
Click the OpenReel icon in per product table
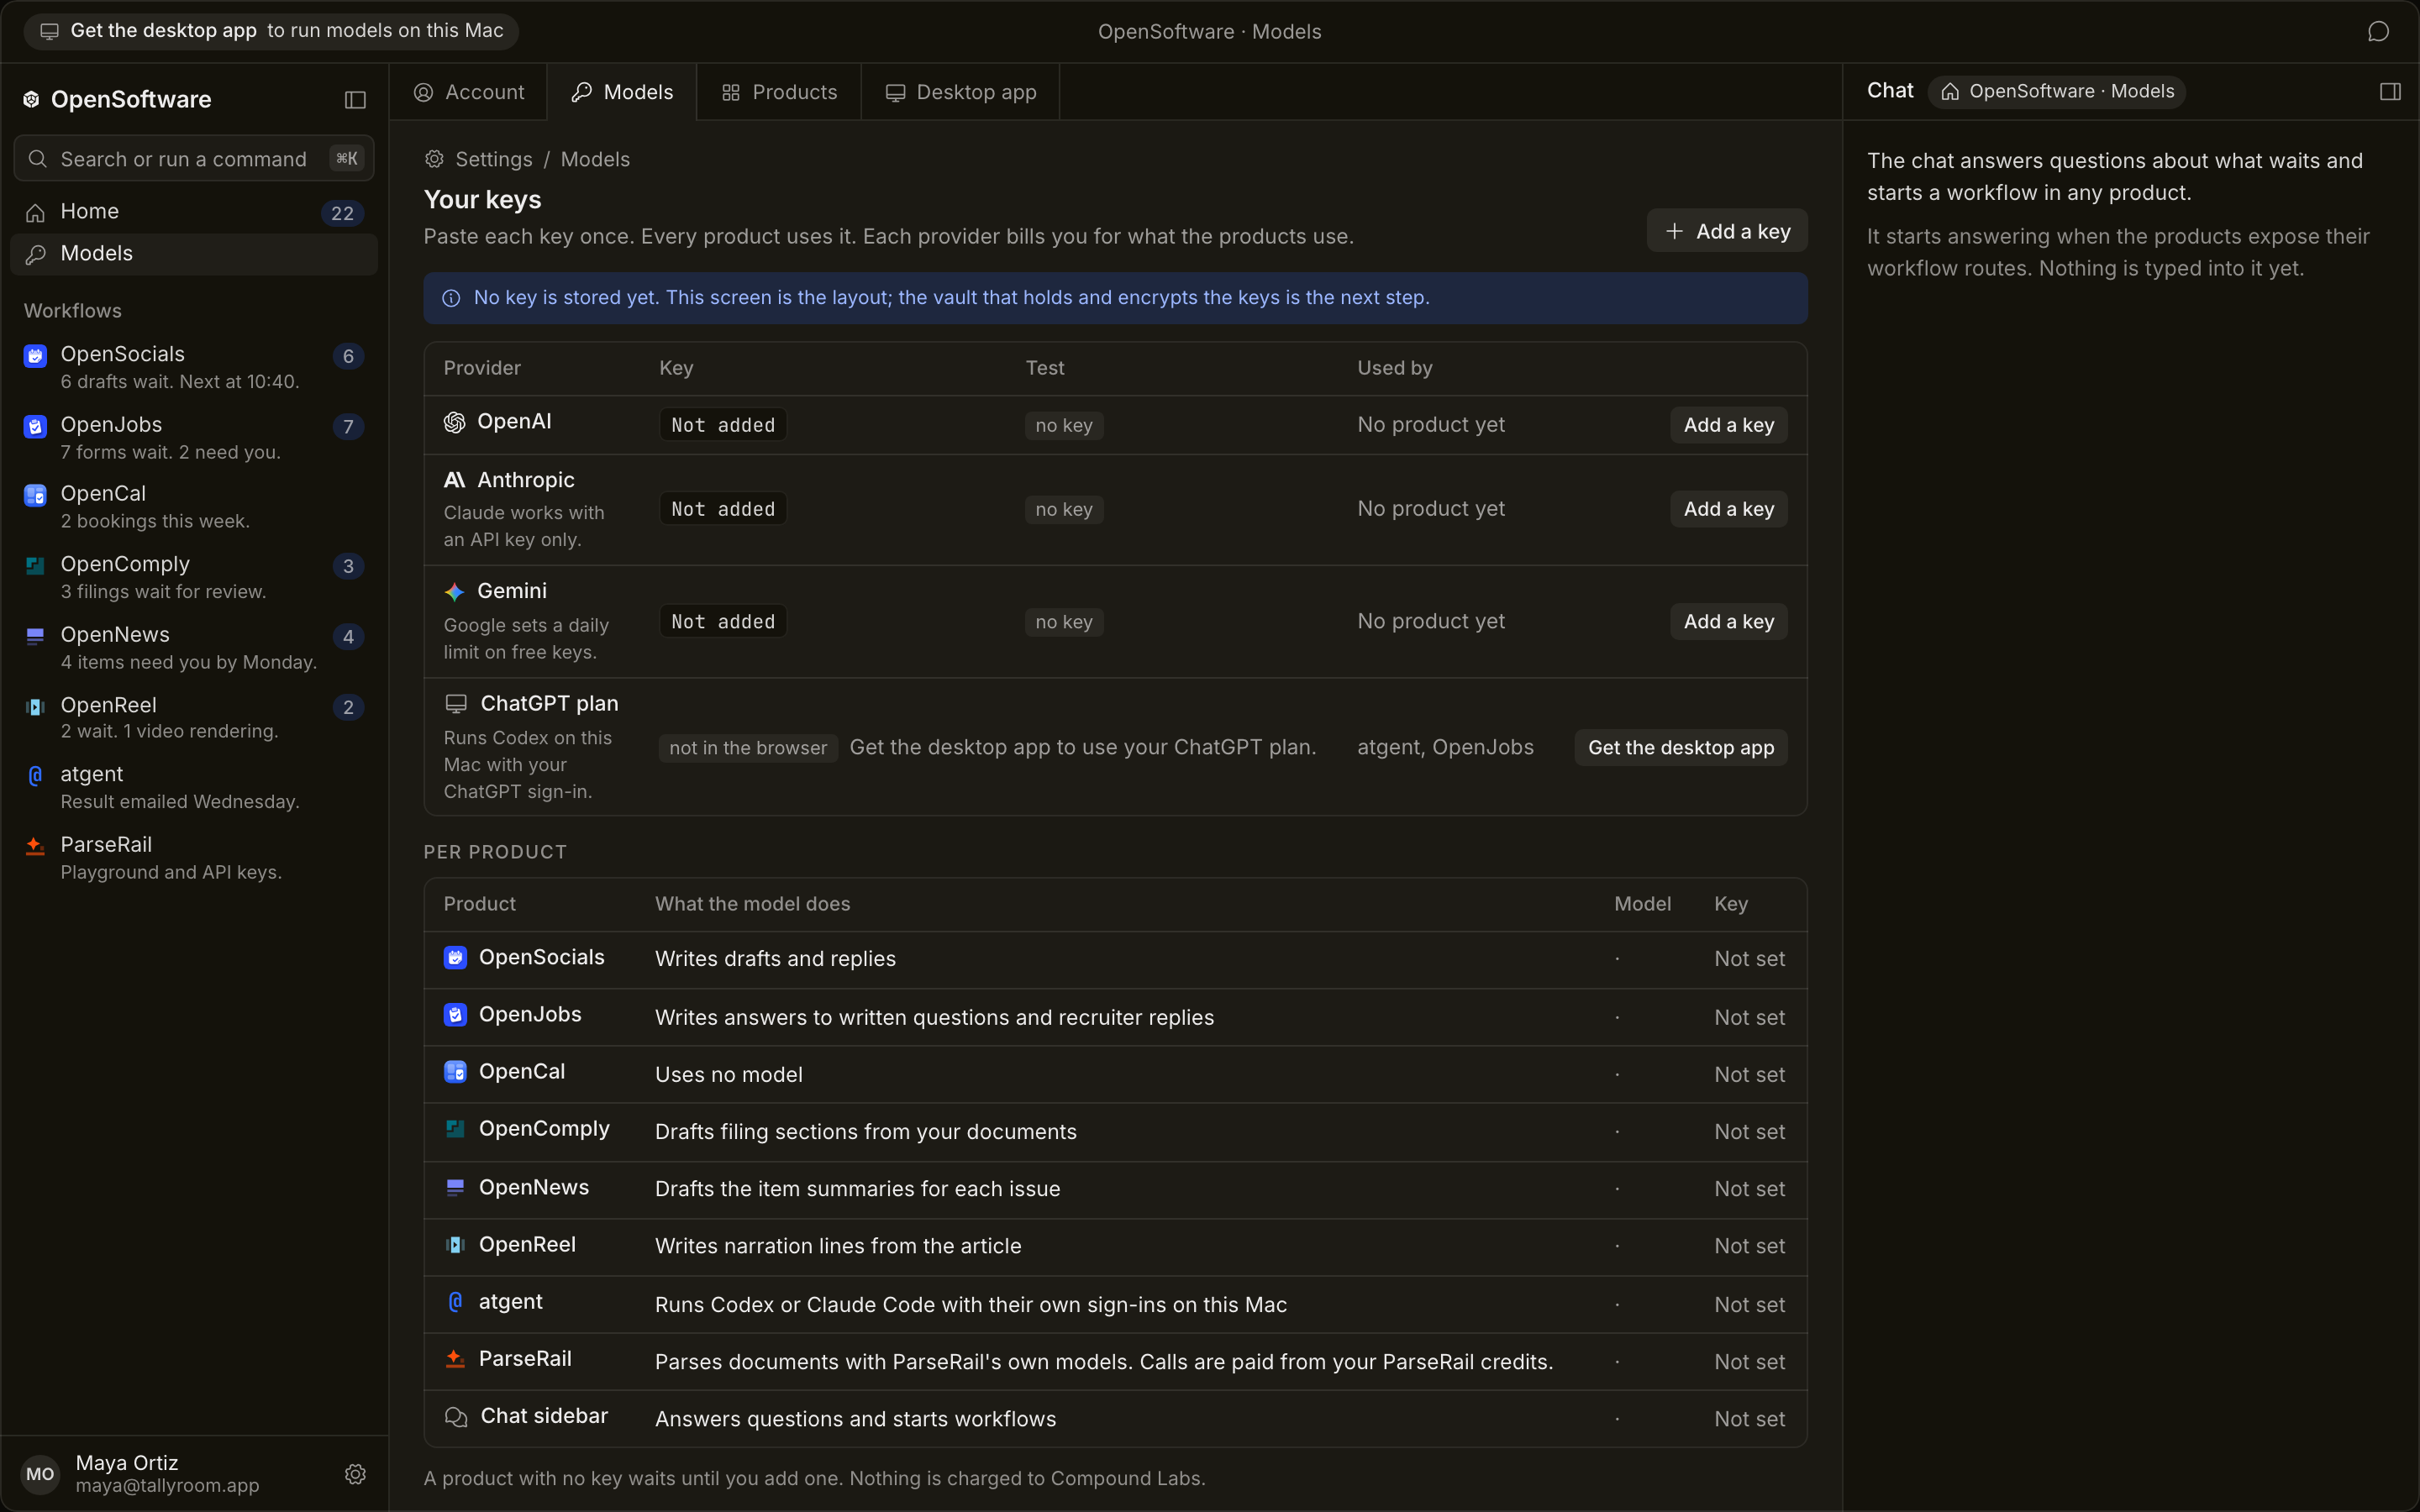click(455, 1245)
